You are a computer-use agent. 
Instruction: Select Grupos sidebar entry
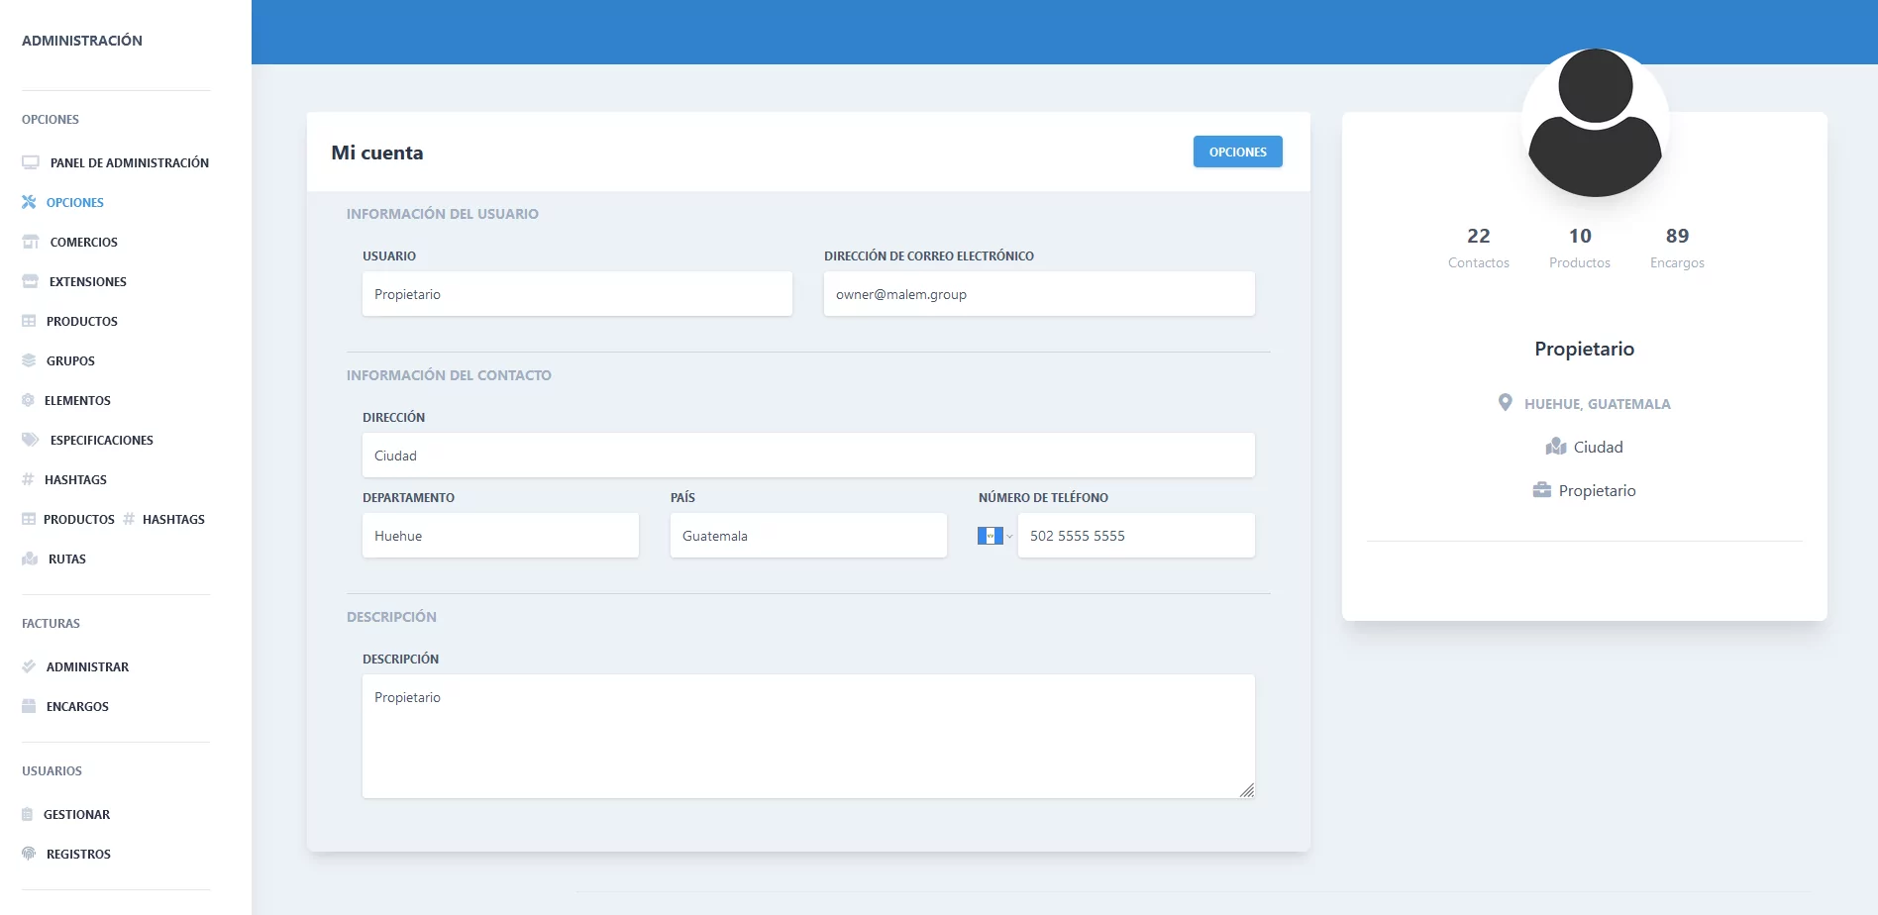[70, 360]
